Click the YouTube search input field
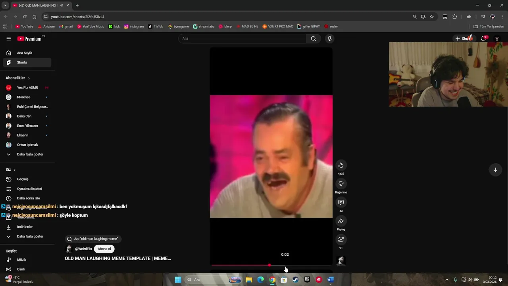Screen dimensions: 508x286 [242, 39]
